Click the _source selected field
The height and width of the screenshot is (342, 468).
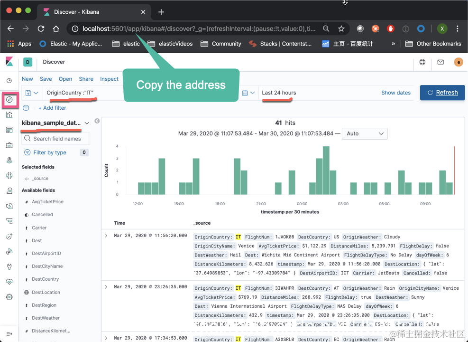(40, 179)
